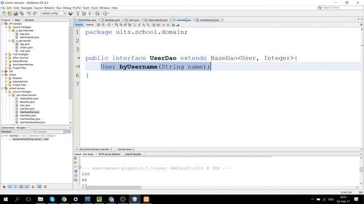Toggle Show Fields filter in the Navigator
The width and height of the screenshot is (364, 204).
point(10,186)
